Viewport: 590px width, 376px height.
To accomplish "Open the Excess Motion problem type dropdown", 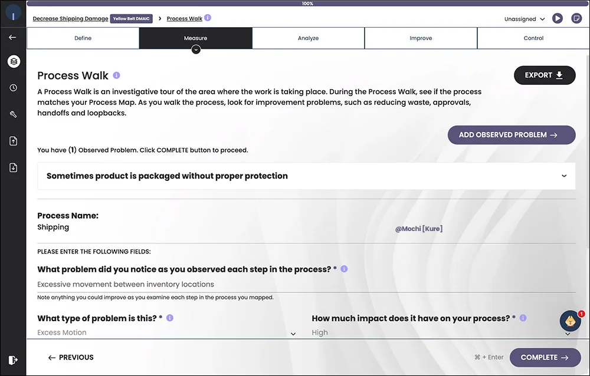I will pyautogui.click(x=167, y=333).
